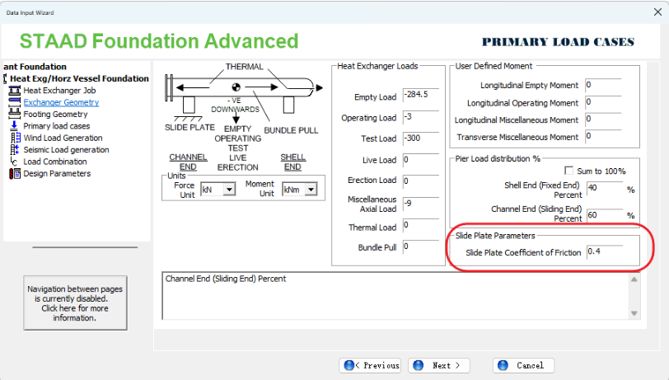Enable the Sum to 100% checkbox
This screenshot has width=669, height=380.
(568, 171)
